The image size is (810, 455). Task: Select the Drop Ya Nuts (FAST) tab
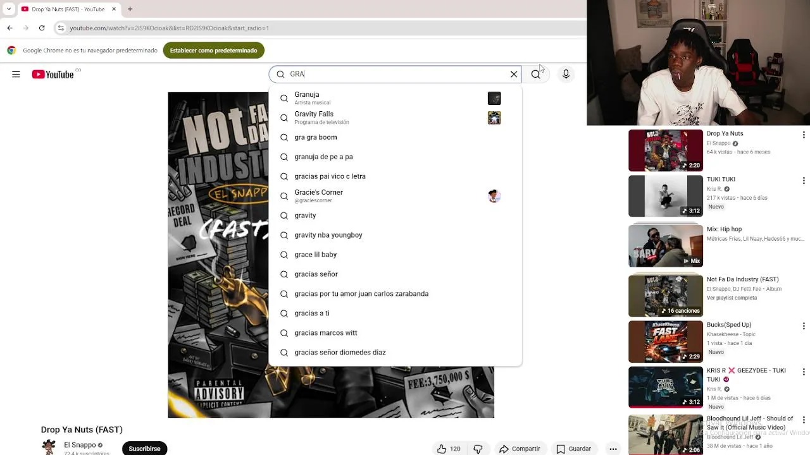[68, 9]
